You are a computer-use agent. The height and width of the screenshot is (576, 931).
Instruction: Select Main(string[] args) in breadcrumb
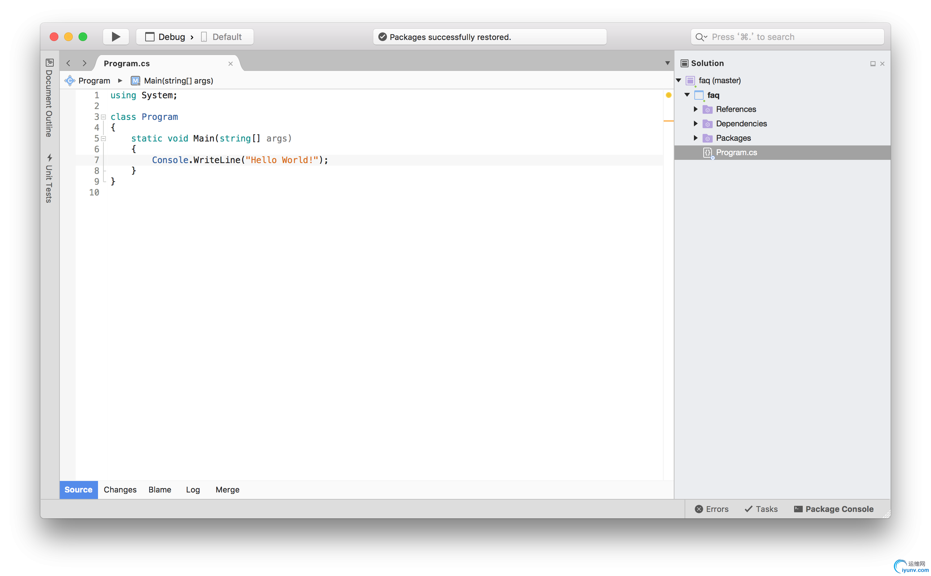coord(178,81)
